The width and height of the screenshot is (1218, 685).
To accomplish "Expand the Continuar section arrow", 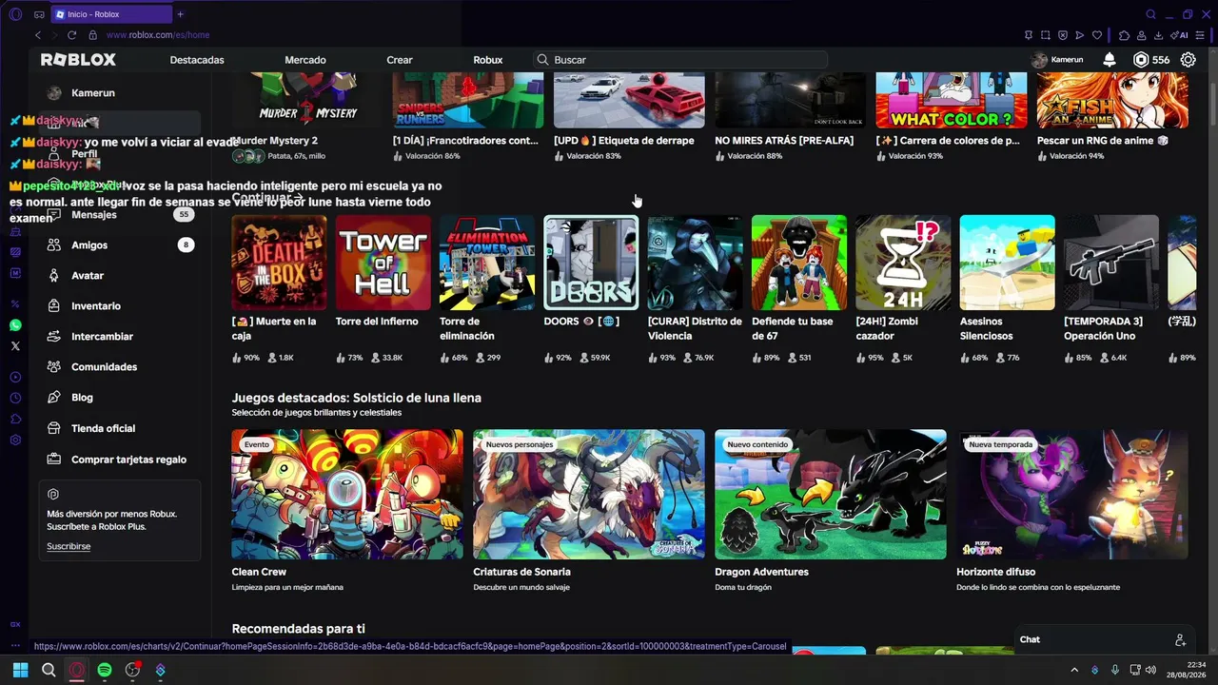I will 299,198.
